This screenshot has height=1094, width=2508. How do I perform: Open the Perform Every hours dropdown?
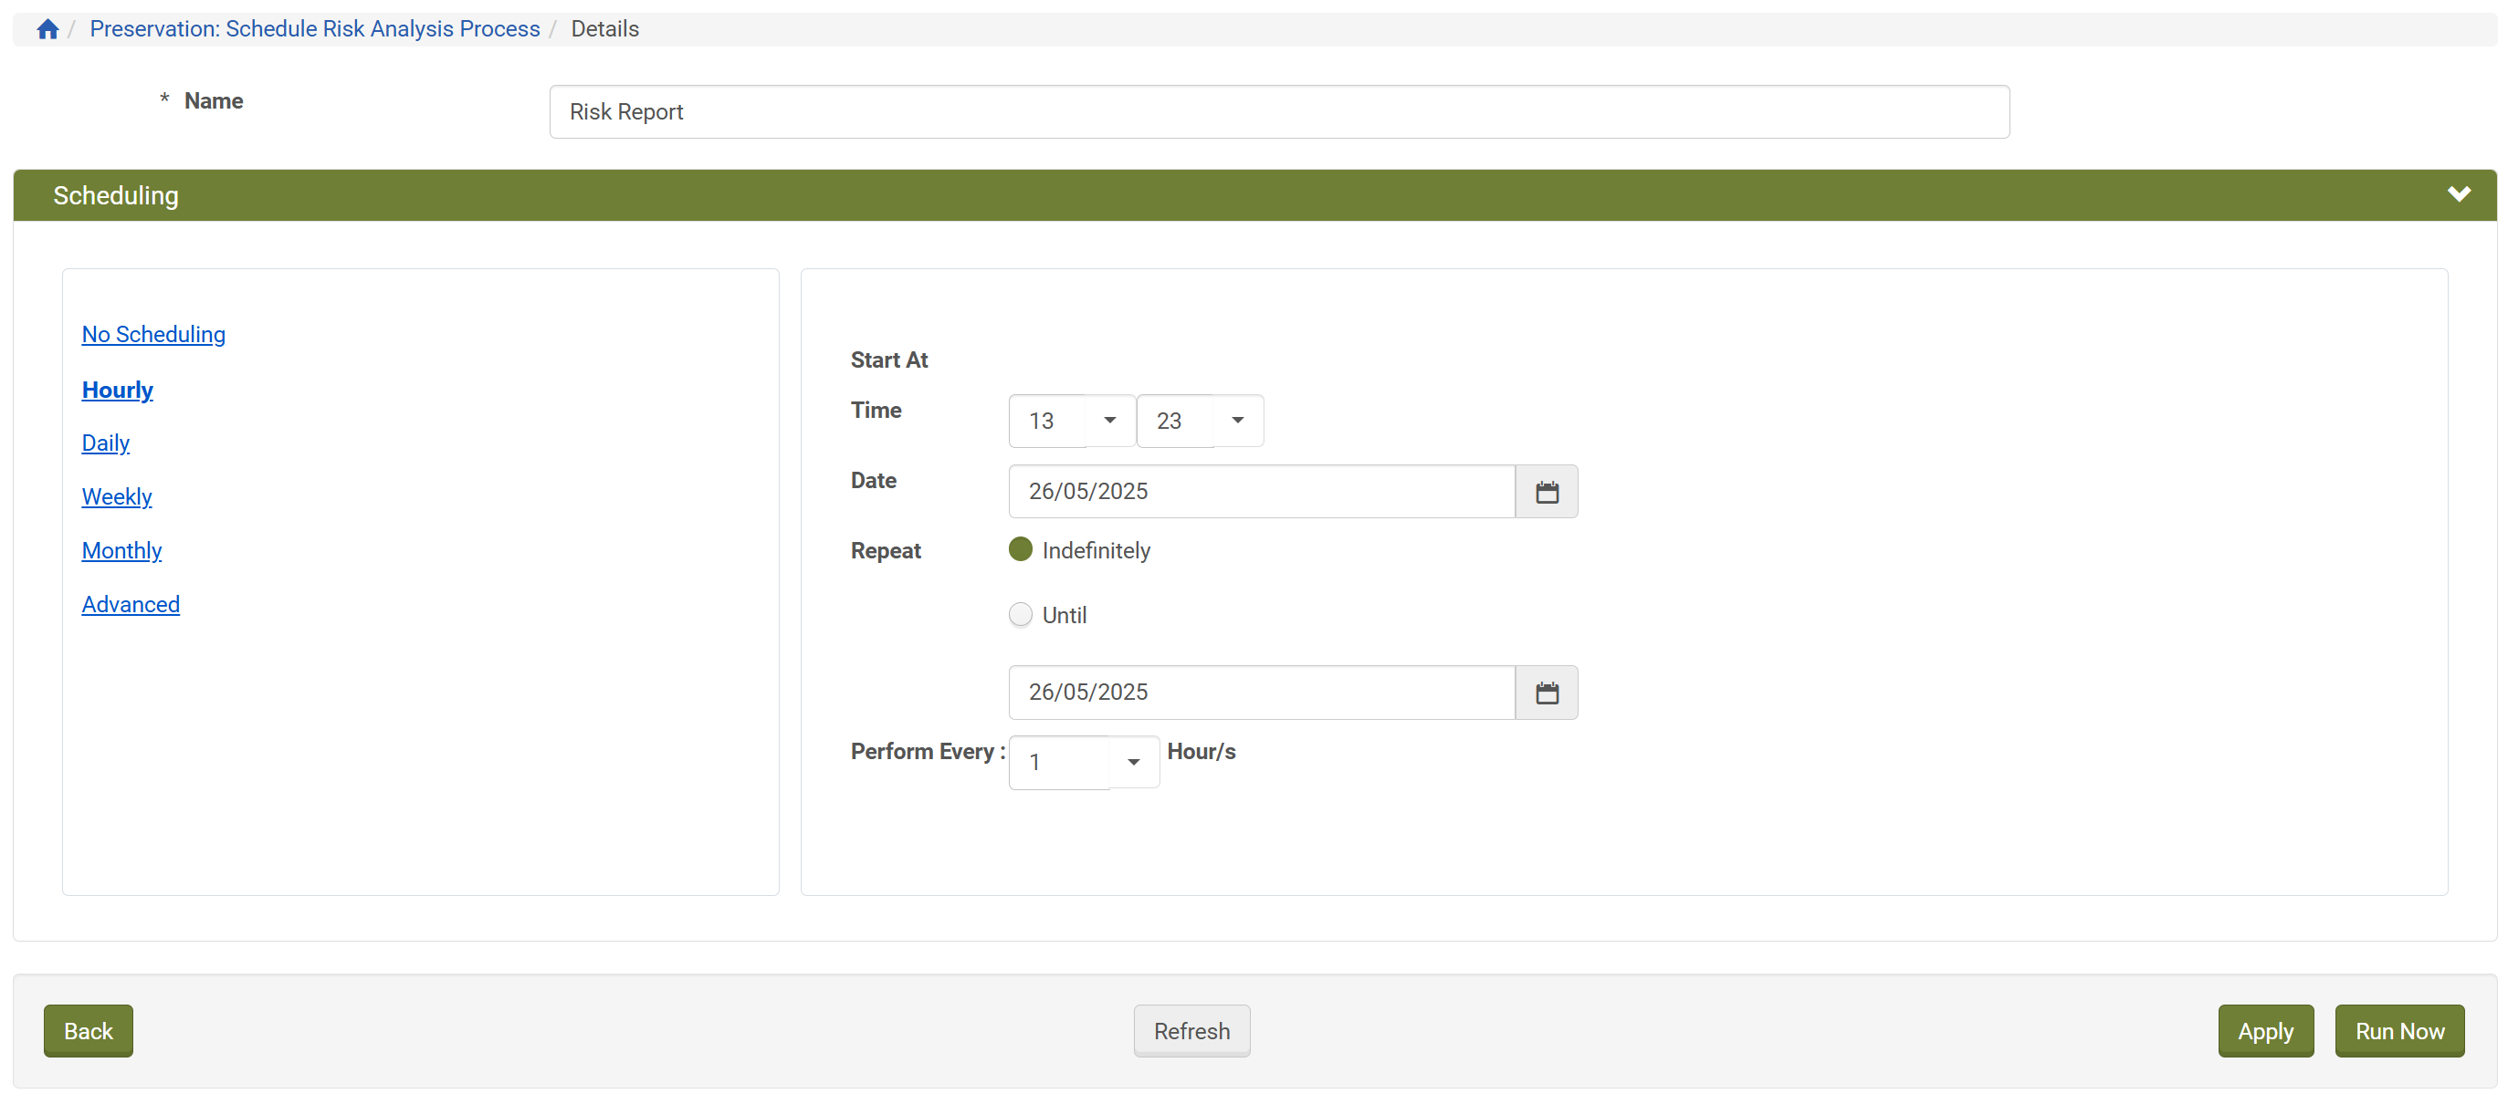point(1132,762)
